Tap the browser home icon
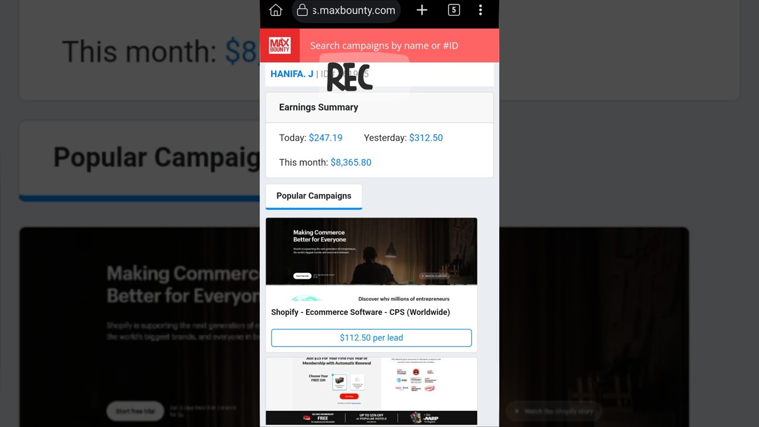The height and width of the screenshot is (427, 759). (x=276, y=10)
